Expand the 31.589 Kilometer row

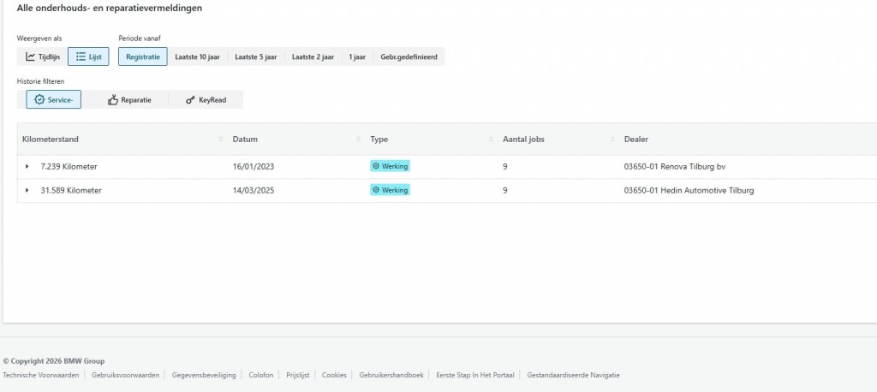(x=27, y=191)
